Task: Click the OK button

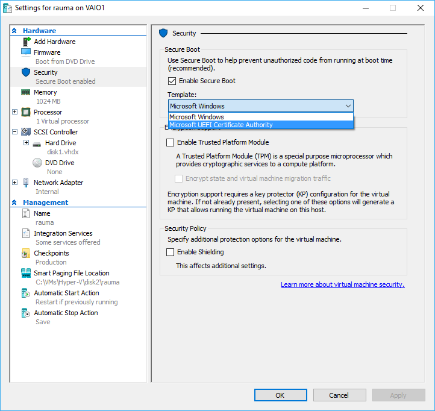Action: tap(280, 395)
